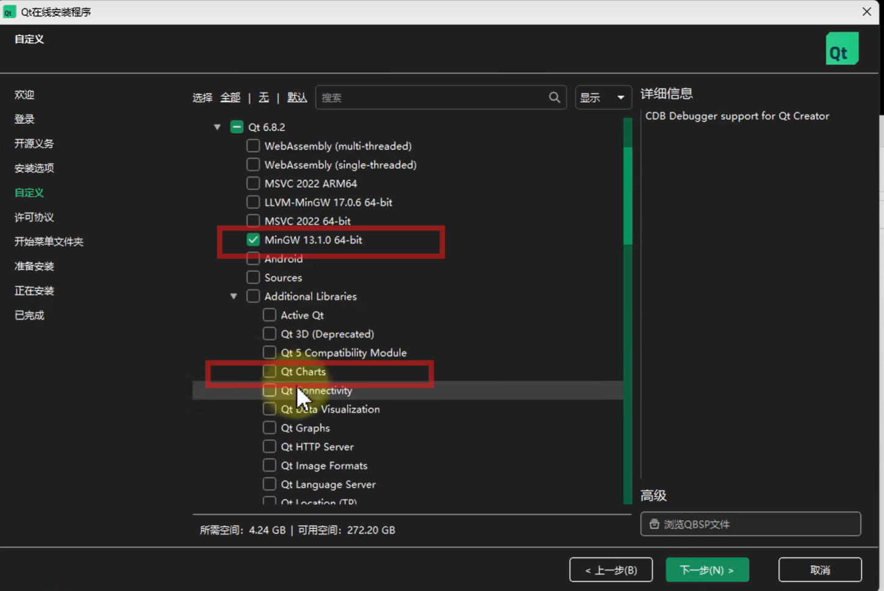The width and height of the screenshot is (884, 591).
Task: Check Qt 5 Compatibility Module checkbox
Action: pyautogui.click(x=270, y=353)
